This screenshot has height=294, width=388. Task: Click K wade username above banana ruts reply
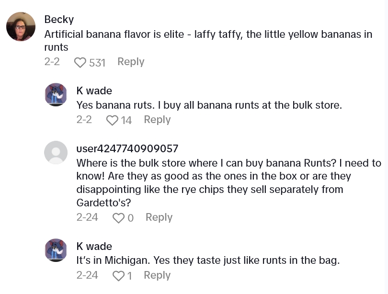(x=94, y=90)
